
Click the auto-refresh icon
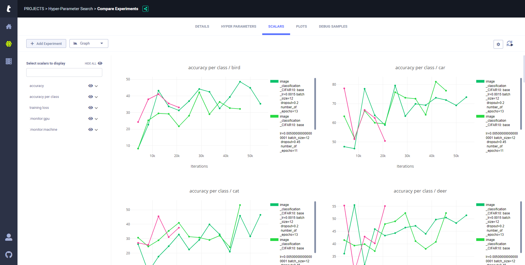510,44
